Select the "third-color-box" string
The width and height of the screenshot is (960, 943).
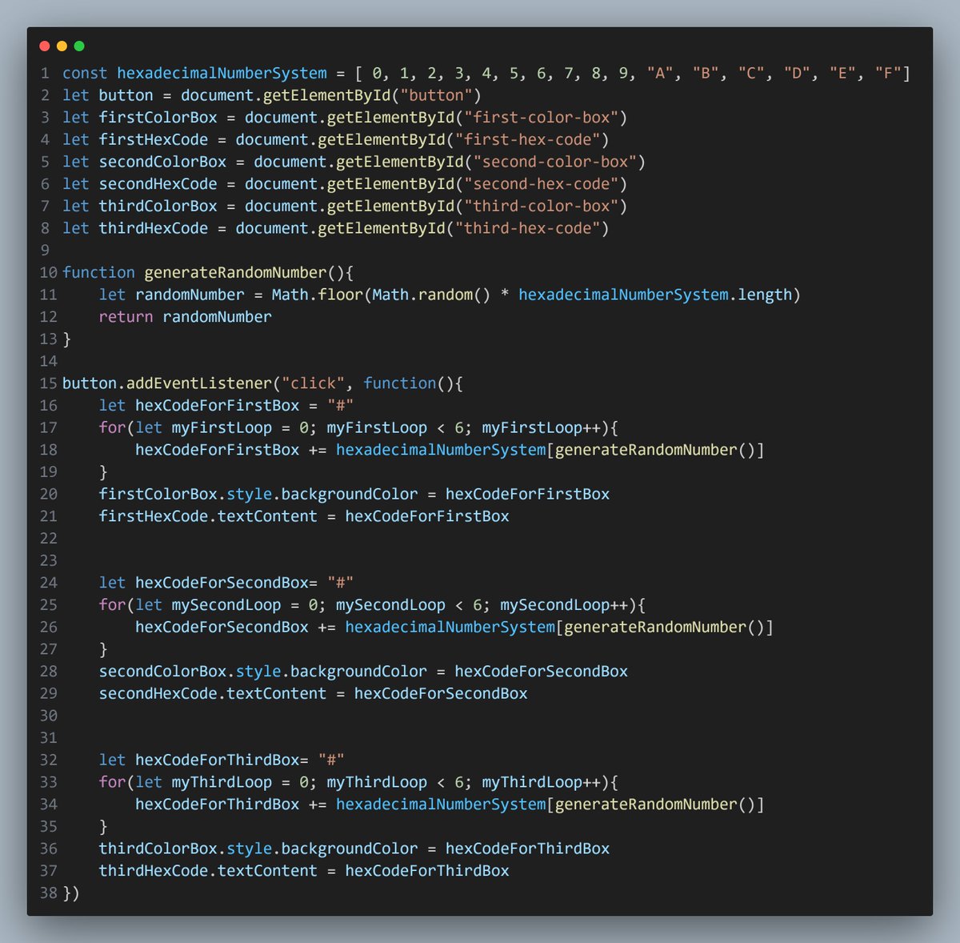[541, 207]
